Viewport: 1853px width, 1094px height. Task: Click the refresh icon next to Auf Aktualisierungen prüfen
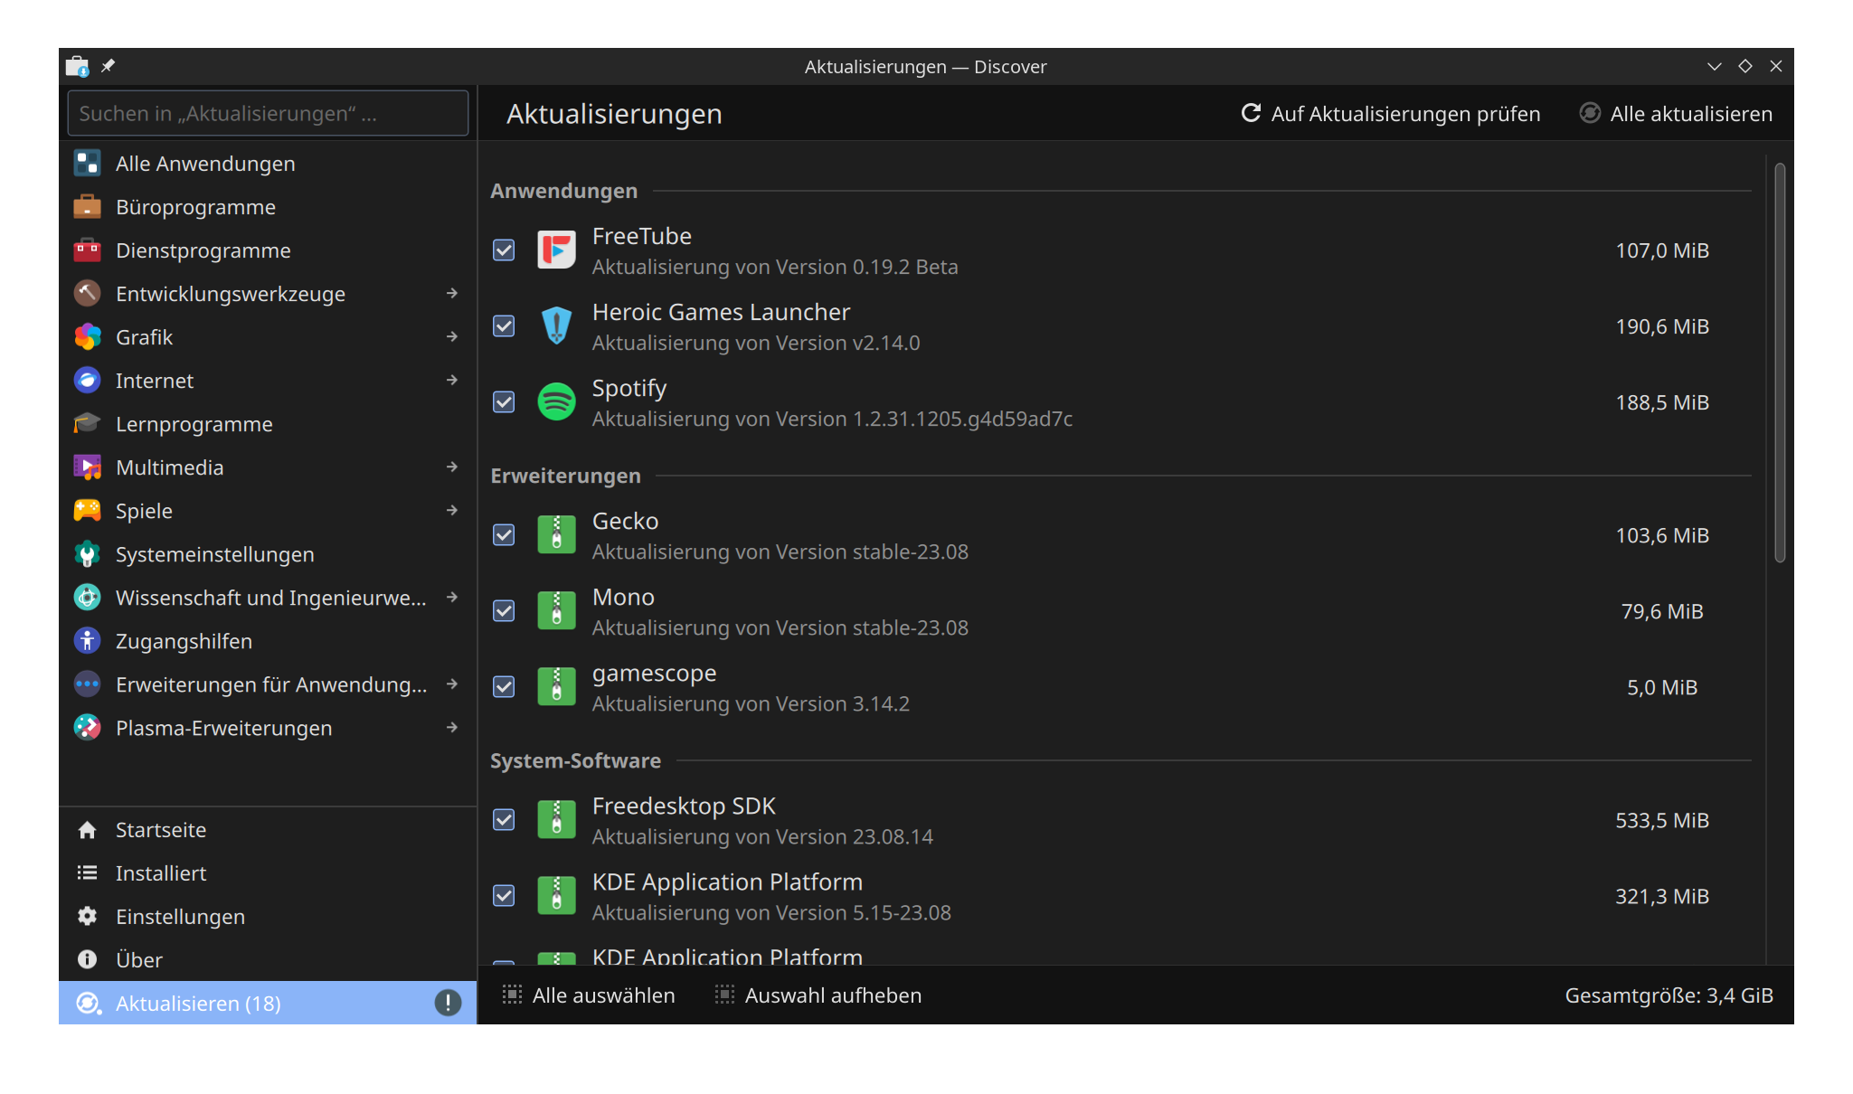1251,113
